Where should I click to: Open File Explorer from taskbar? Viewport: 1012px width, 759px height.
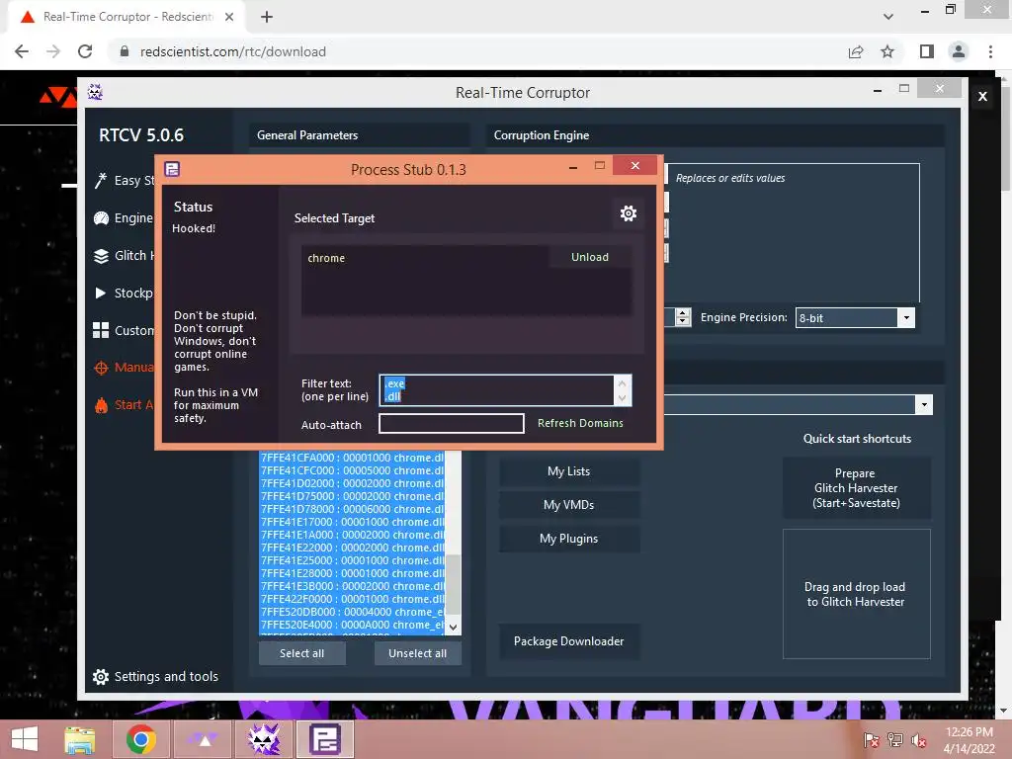coord(79,739)
